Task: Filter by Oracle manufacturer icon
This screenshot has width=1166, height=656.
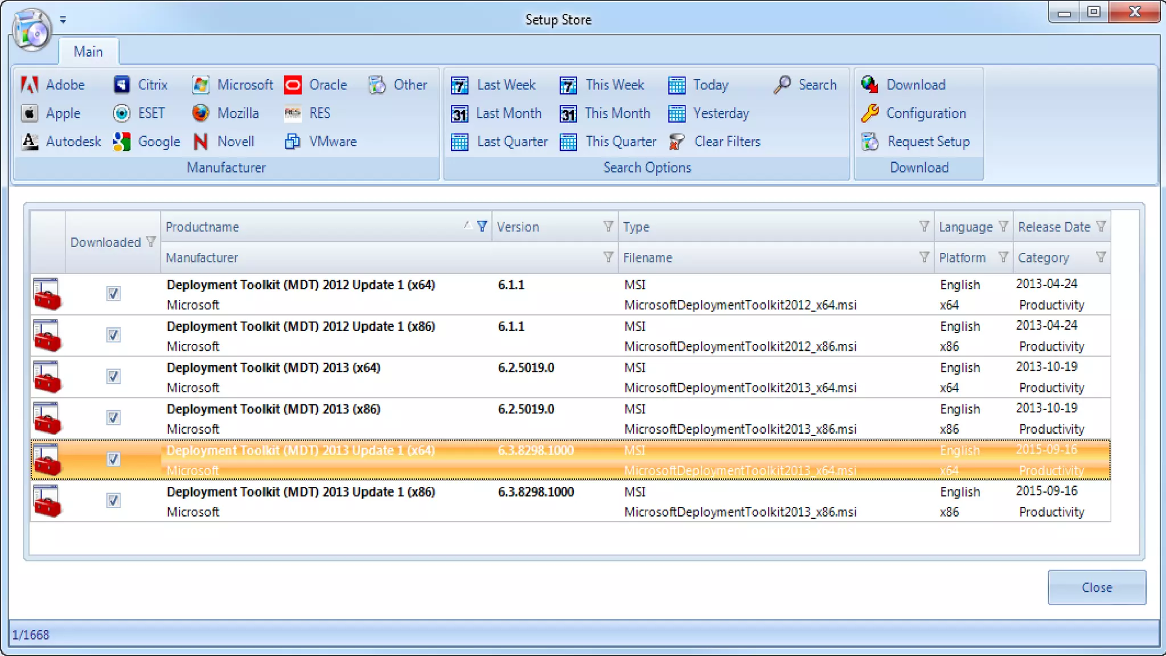Action: click(x=293, y=85)
